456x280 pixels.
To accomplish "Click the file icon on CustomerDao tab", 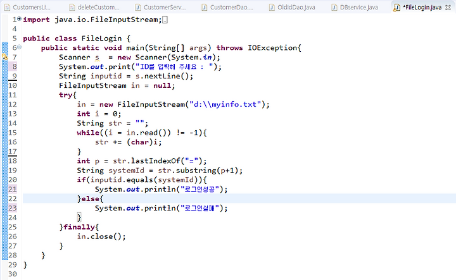I will 205,7.
